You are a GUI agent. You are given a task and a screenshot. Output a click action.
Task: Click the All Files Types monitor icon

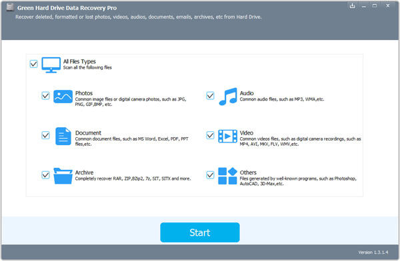pyautogui.click(x=51, y=65)
